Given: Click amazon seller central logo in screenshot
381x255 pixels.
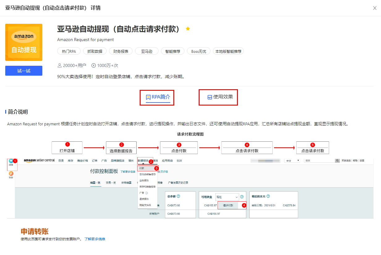Looking at the screenshot, I should (39, 161).
